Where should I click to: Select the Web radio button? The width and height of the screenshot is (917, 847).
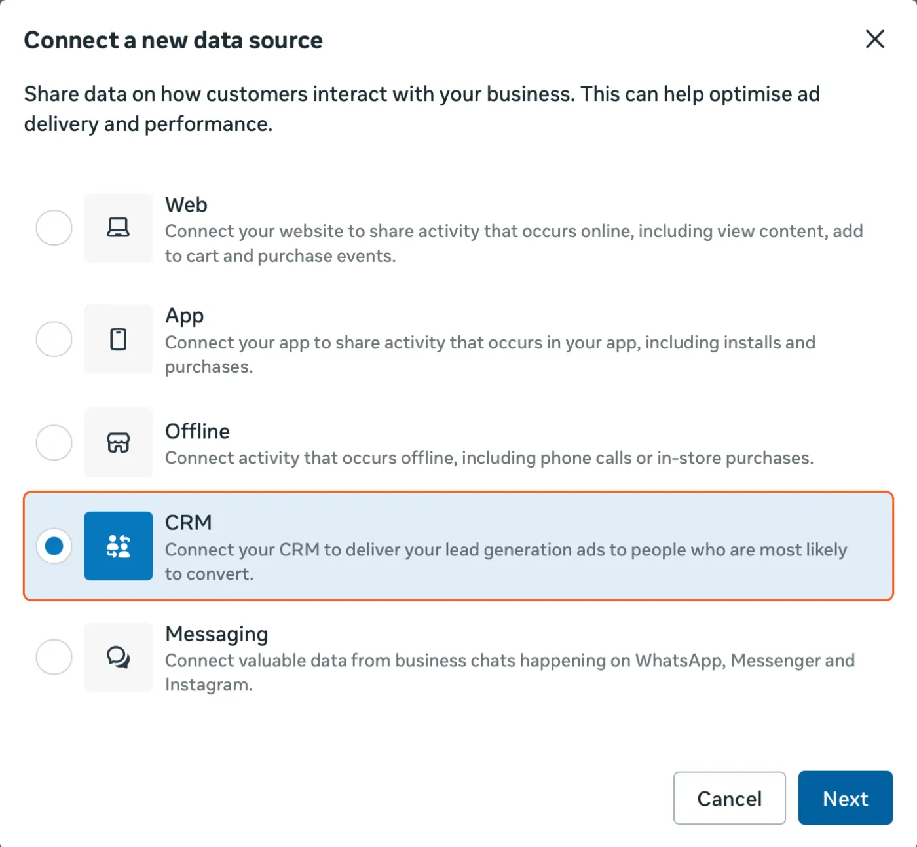click(54, 228)
